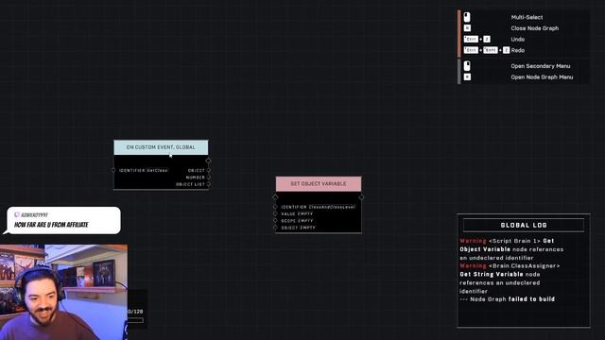Click the Object output pin on On Custom Event node
Screen dimensions: 605x340
tap(209, 170)
